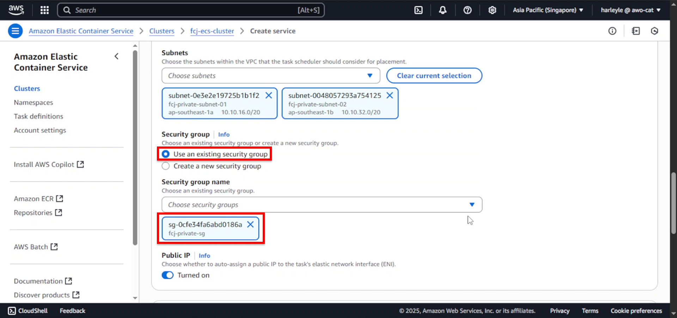The width and height of the screenshot is (677, 318).
Task: Open Amazon ECR link in sidebar
Action: click(33, 199)
